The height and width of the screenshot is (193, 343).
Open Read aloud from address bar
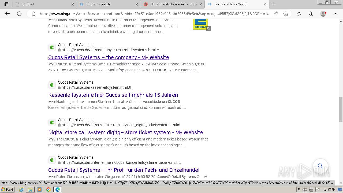(x=276, y=14)
